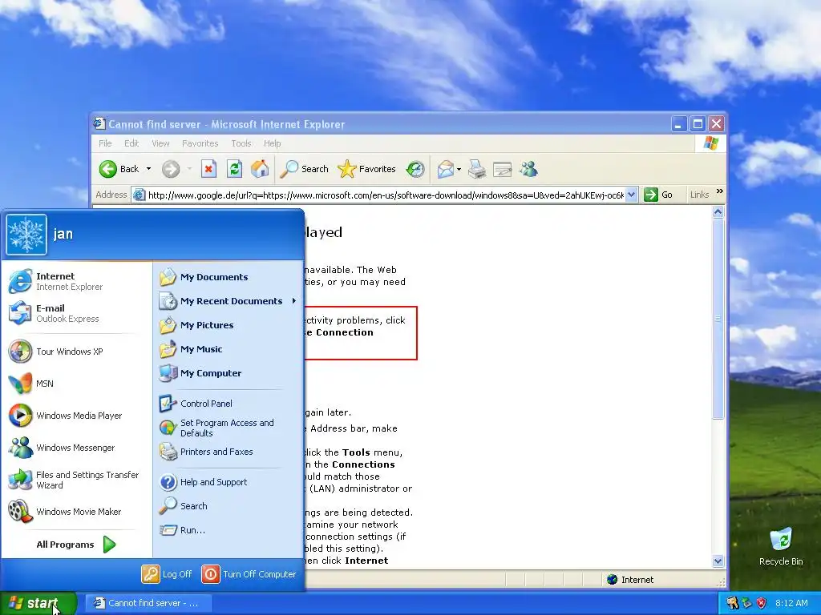
Task: Print the page with printer icon
Action: 476,169
